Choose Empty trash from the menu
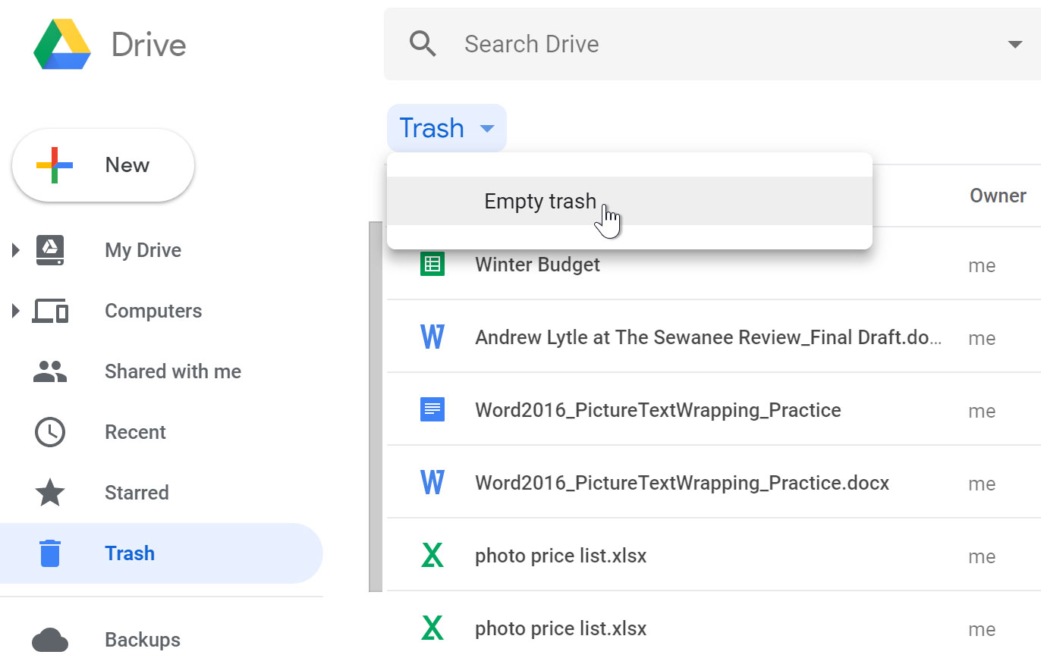 pos(539,201)
